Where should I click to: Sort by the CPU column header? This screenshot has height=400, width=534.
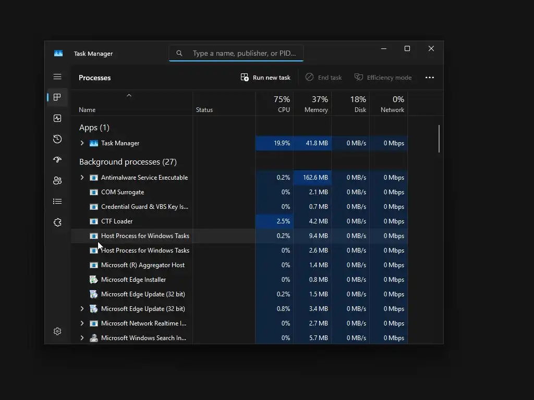click(274, 104)
